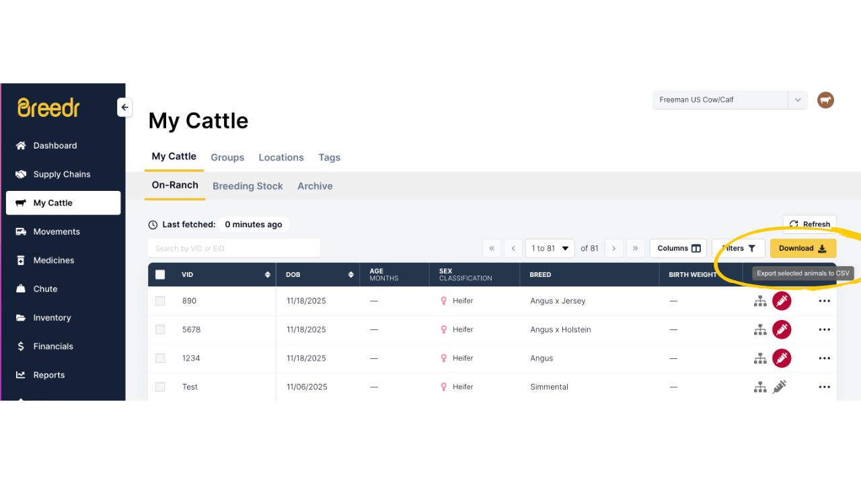The image size is (861, 484).
Task: Open the Groups tab
Action: pyautogui.click(x=227, y=157)
